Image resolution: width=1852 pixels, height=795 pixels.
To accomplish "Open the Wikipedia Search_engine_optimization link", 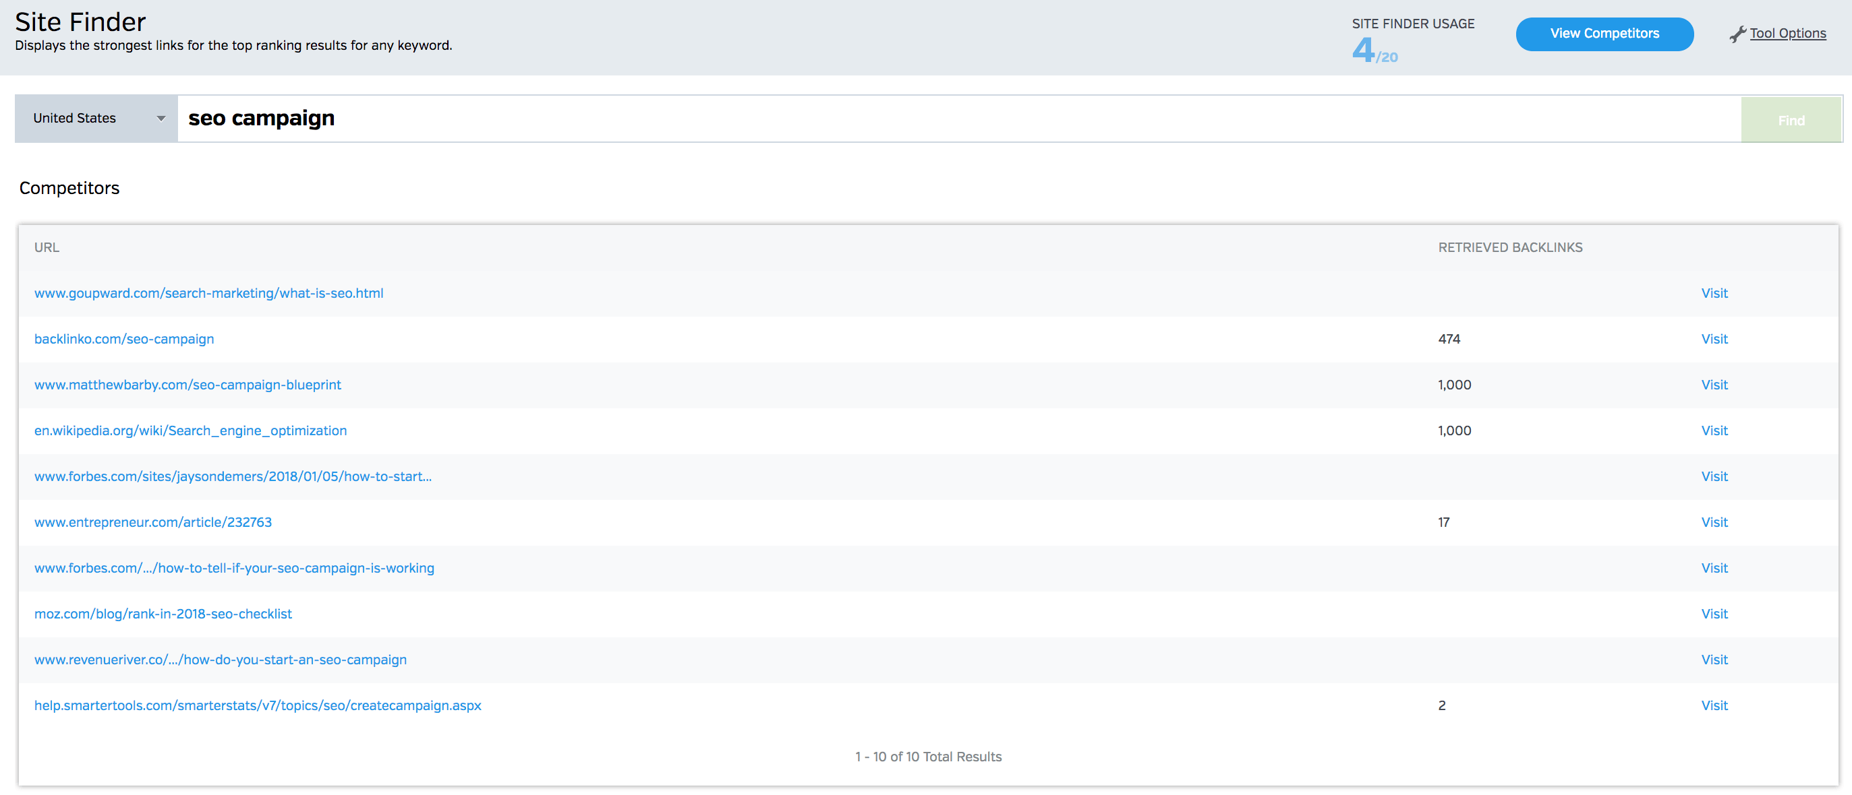I will pos(190,431).
